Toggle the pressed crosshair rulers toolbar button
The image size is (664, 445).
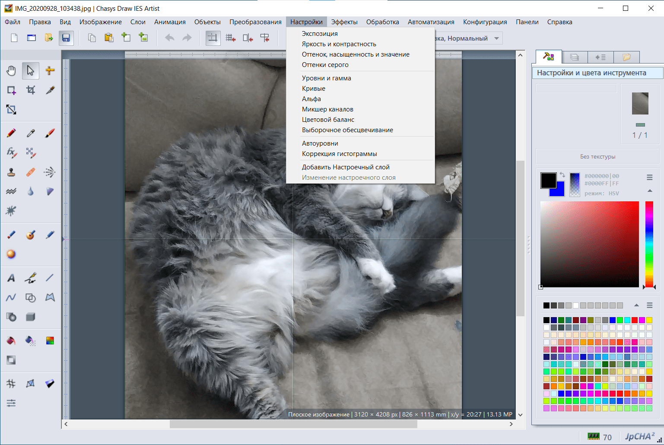click(x=213, y=38)
